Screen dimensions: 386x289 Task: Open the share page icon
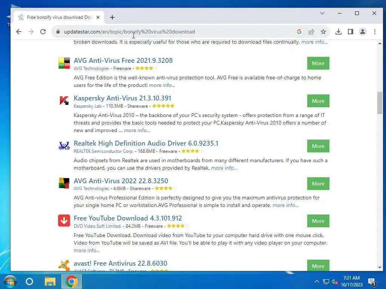click(x=311, y=32)
